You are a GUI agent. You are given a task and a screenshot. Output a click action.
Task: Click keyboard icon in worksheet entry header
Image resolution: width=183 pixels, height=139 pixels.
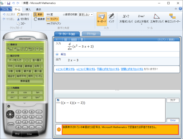(74, 40)
